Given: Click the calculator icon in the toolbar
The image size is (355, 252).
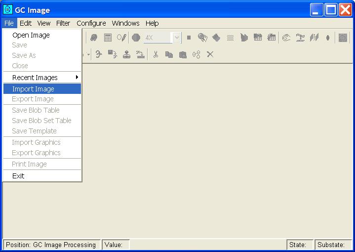Looking at the screenshot, I should tap(108, 38).
